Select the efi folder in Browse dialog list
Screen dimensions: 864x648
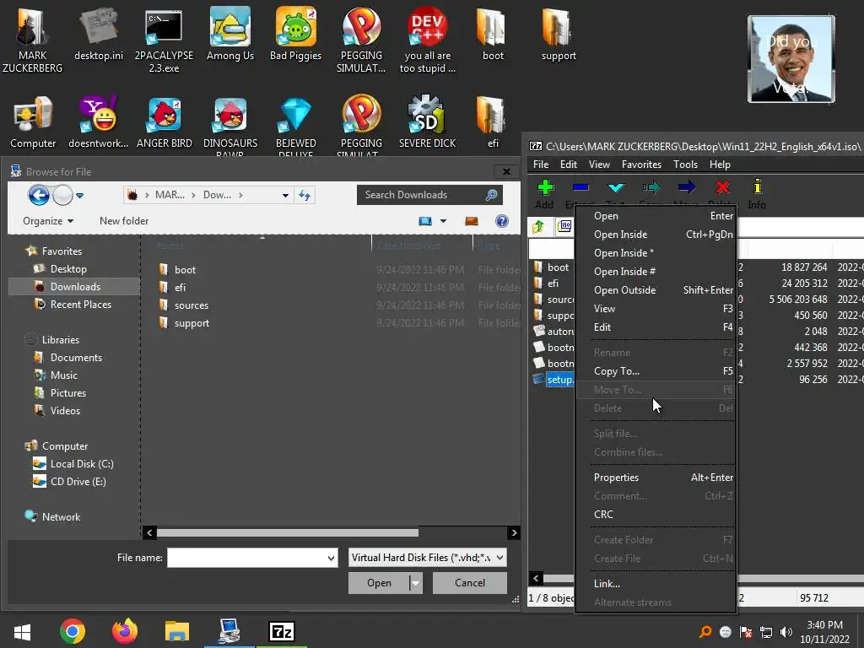pyautogui.click(x=172, y=288)
